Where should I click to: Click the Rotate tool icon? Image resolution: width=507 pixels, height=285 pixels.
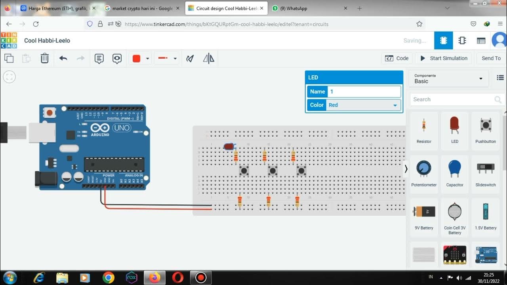pos(191,59)
